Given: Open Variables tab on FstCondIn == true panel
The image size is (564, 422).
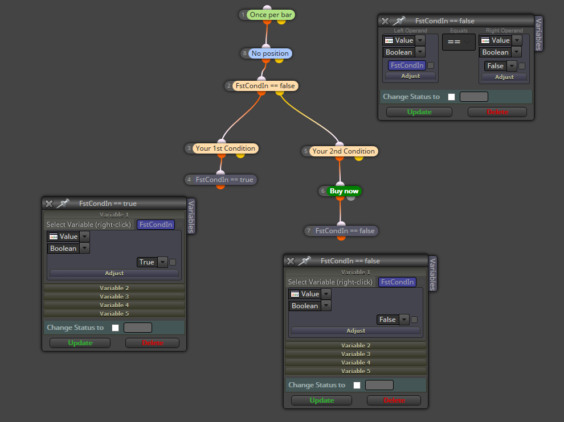Looking at the screenshot, I should pos(191,217).
